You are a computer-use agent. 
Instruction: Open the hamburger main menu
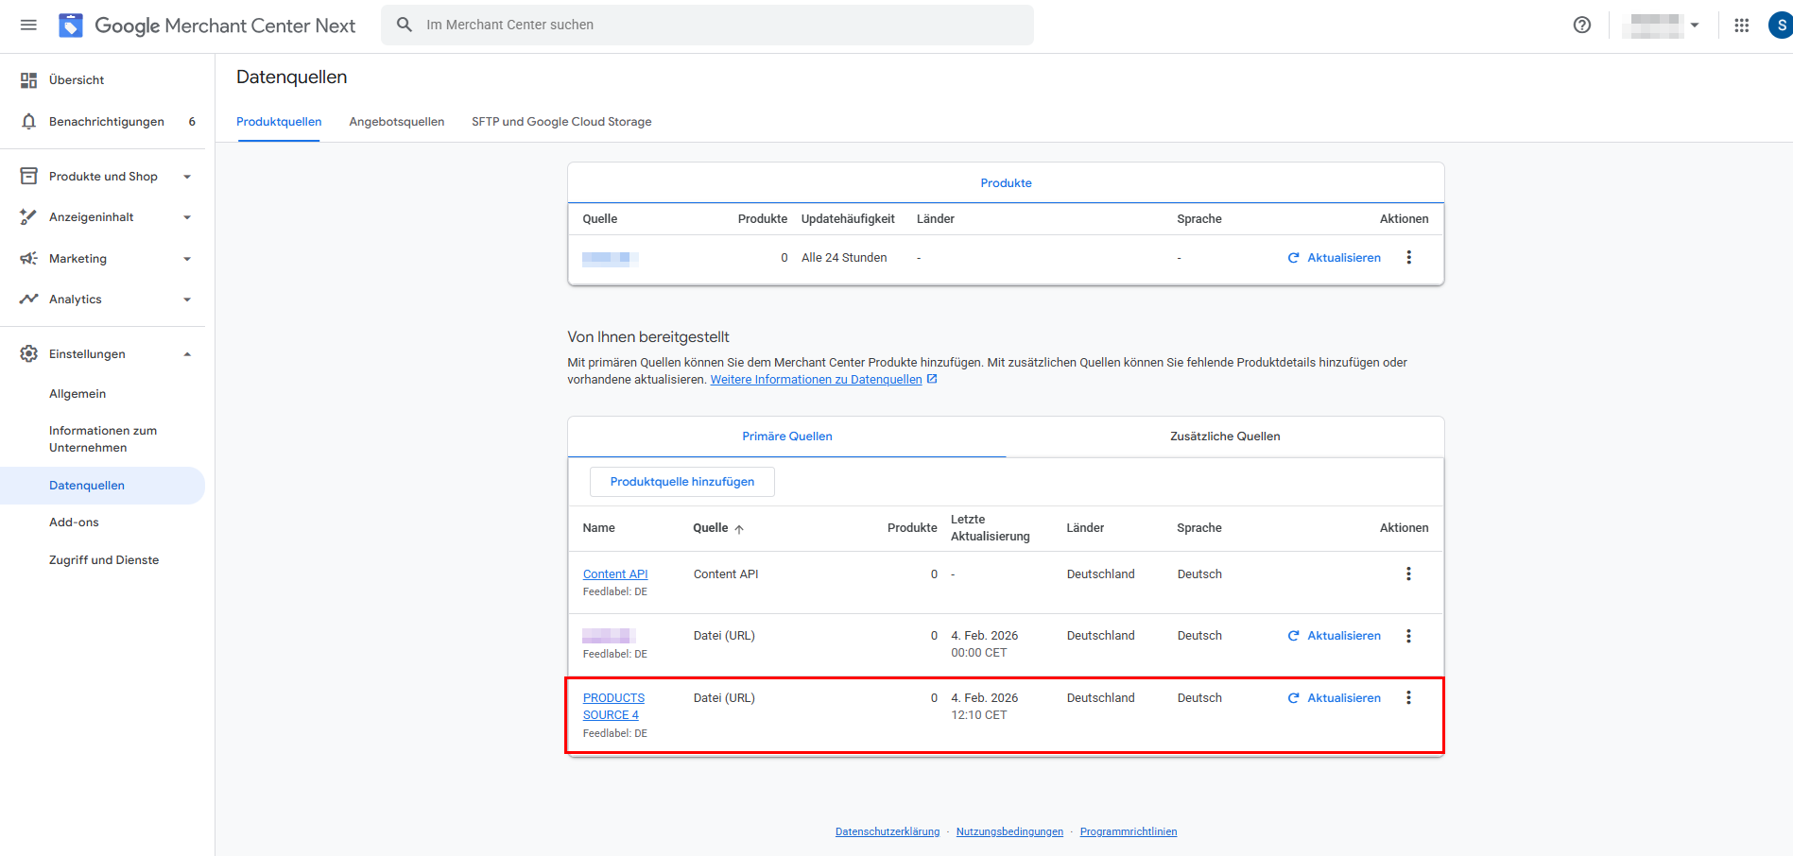pyautogui.click(x=28, y=25)
